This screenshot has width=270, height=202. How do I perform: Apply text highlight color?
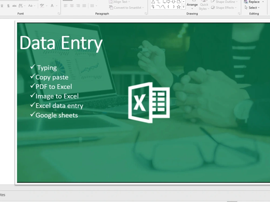(x=42, y=6)
